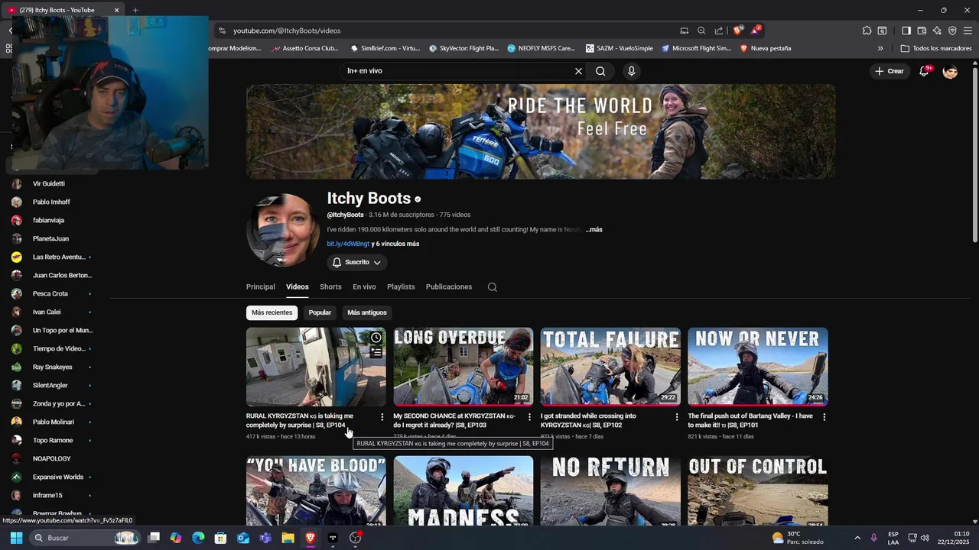Open NEOFLY MSFS Career bookmark
Viewport: 979px width, 550px height.
click(x=541, y=48)
